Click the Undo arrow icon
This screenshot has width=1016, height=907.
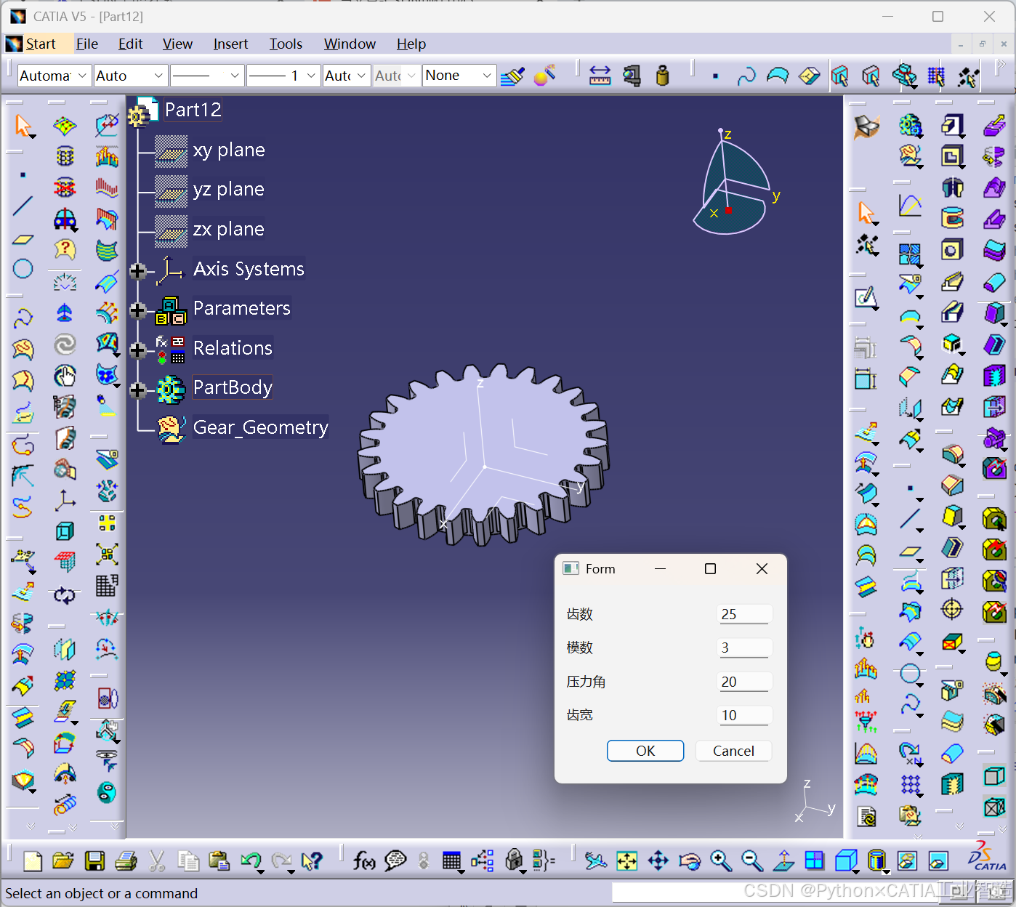tap(250, 861)
